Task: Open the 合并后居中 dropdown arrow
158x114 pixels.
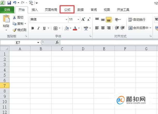Action: pos(150,28)
